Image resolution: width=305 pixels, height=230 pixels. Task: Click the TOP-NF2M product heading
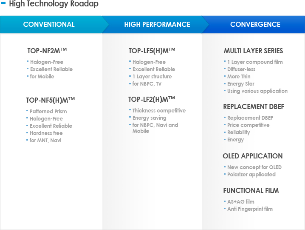[47, 51]
